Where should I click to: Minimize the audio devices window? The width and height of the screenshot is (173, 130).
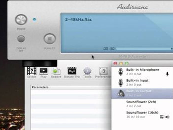[x=121, y=63]
